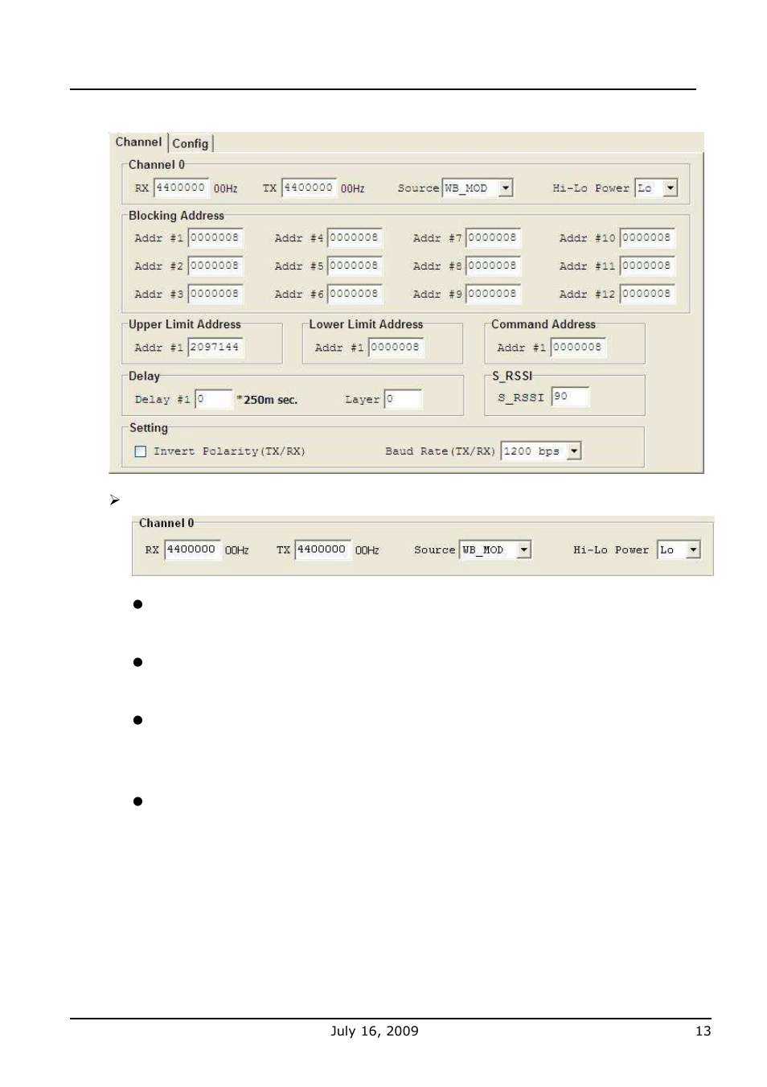Screen dimensions: 767x1087
Task: Open Hi-Lo Power dropdown in lower Channel 0 panel
Action: point(694,550)
